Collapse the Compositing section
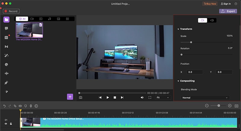The width and height of the screenshot is (241, 131). click(178, 81)
